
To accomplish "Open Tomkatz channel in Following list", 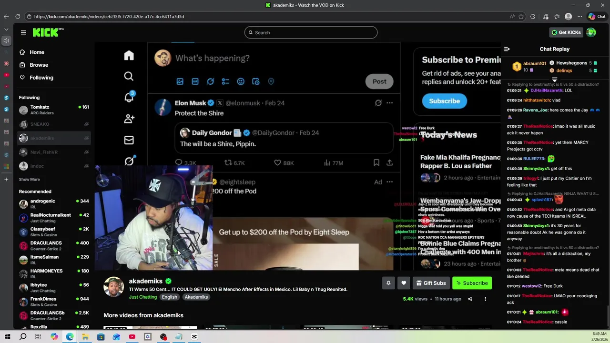I will click(54, 110).
